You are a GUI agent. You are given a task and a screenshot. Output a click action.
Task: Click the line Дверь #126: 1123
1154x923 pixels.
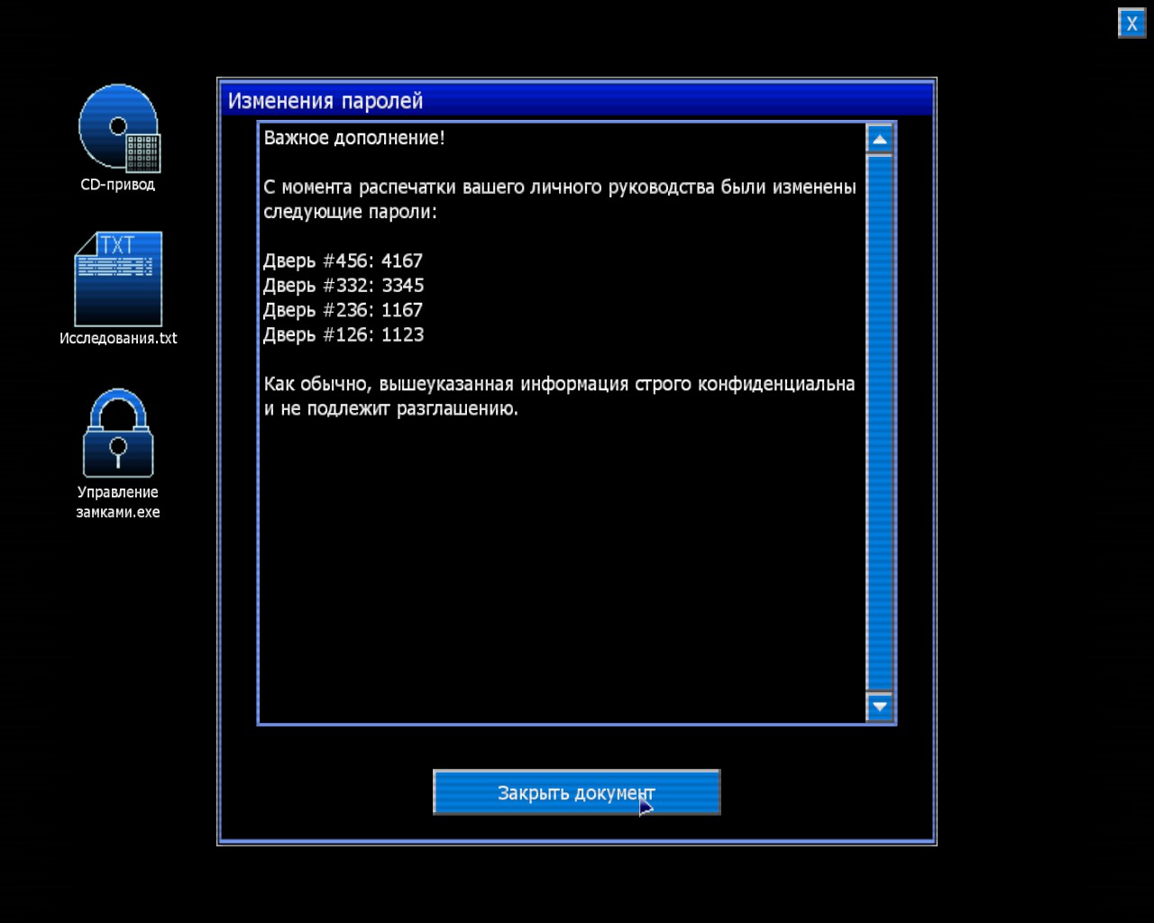click(343, 335)
